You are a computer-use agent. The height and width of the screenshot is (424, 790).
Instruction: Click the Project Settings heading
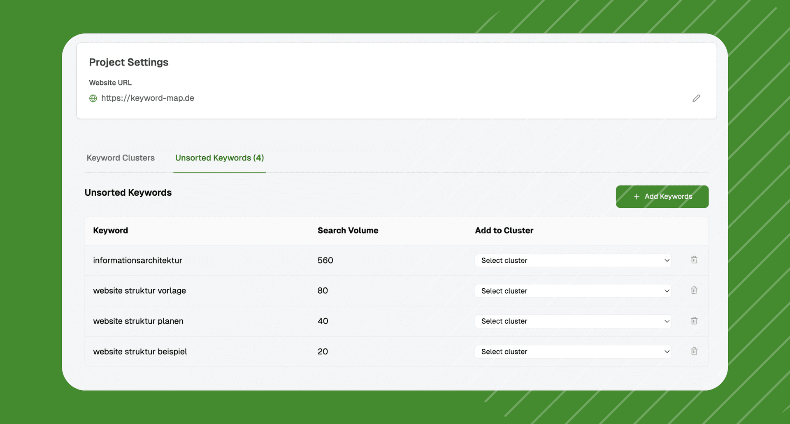click(x=129, y=62)
